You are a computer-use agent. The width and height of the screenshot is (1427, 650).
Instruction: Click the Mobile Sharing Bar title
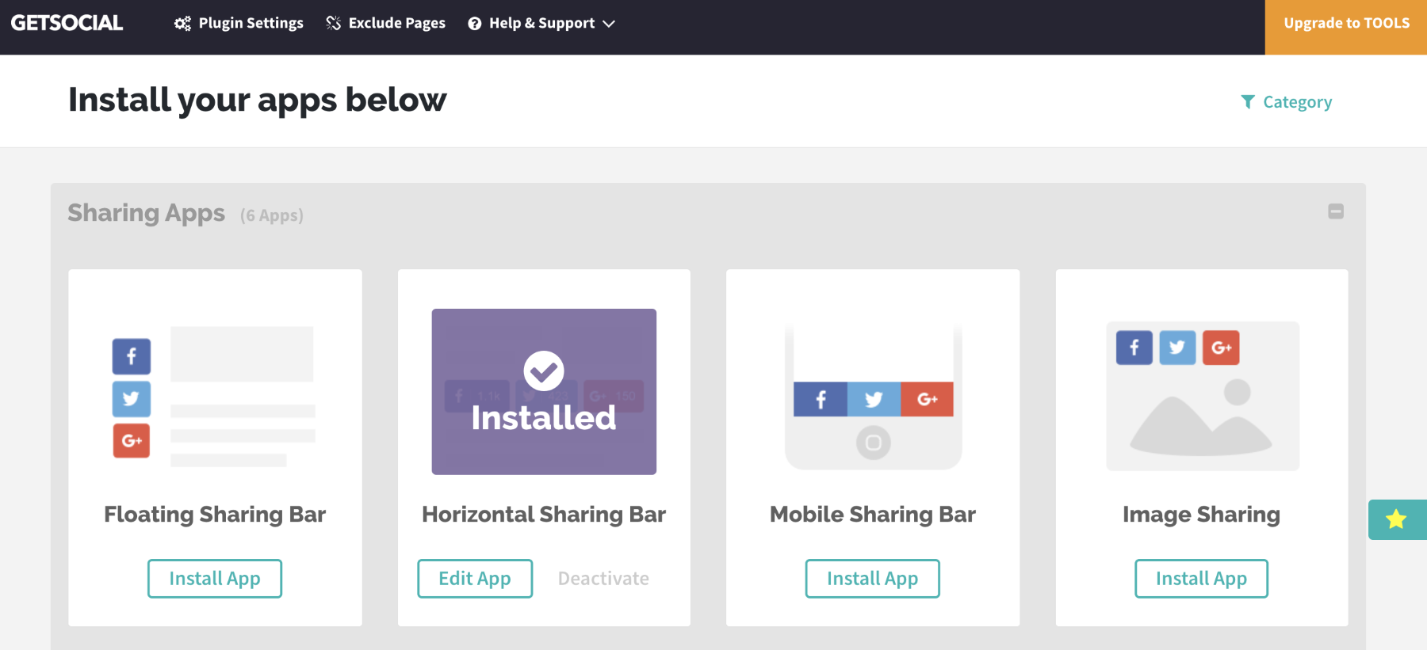coord(873,515)
